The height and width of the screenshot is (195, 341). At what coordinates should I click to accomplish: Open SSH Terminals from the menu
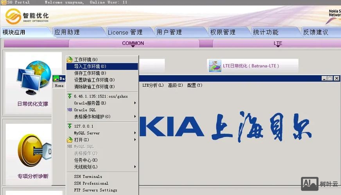88,177
